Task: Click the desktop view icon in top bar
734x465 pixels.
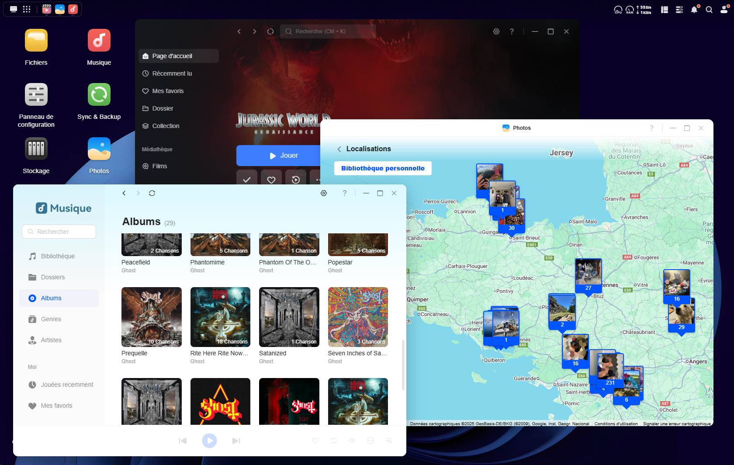Action: click(x=14, y=9)
